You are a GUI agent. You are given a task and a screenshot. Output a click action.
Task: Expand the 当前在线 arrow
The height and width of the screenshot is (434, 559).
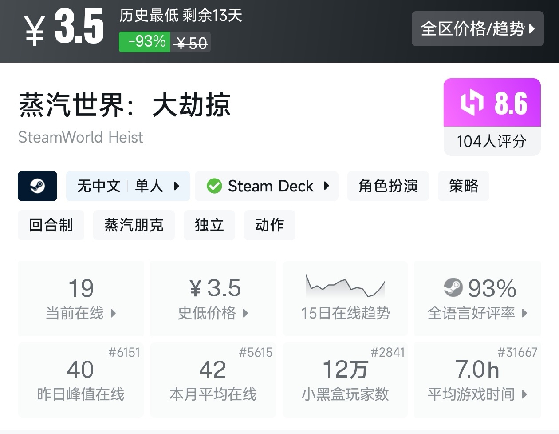click(x=113, y=313)
